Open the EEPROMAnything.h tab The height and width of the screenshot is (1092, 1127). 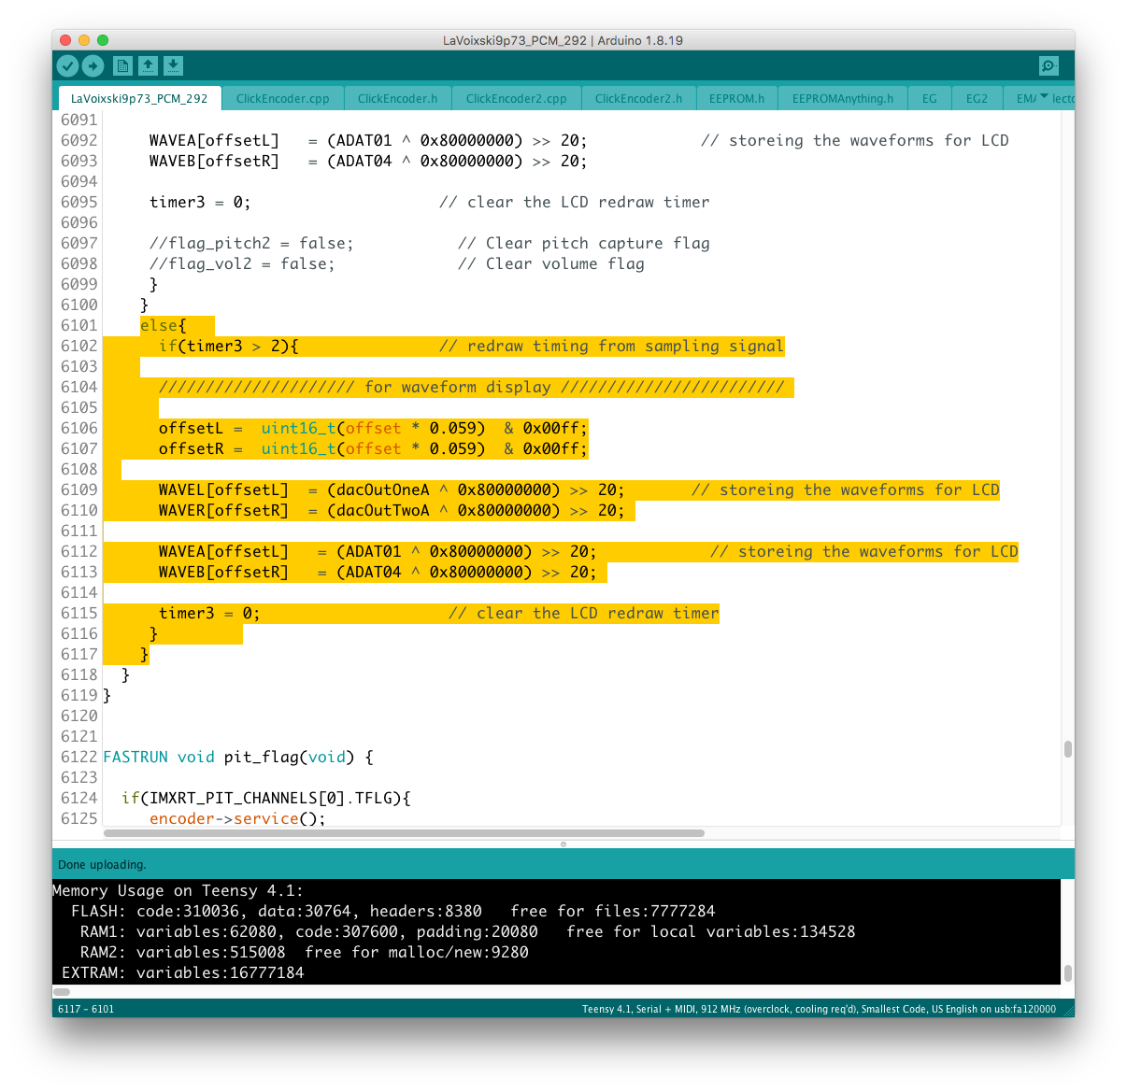click(842, 98)
